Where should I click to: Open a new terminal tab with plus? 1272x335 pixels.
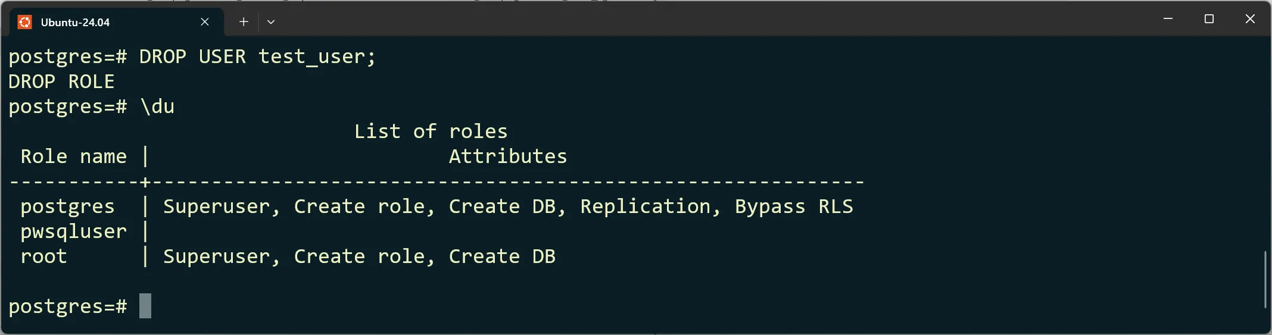click(x=244, y=22)
